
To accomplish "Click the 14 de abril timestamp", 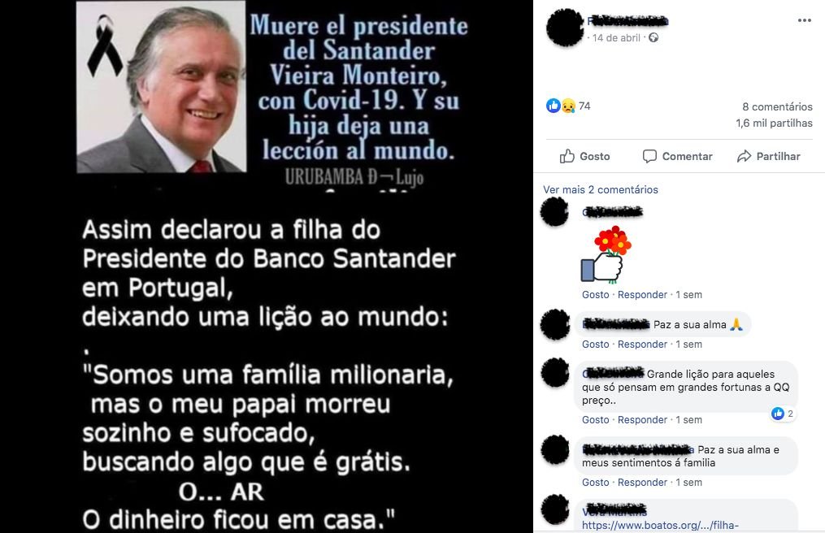I will point(616,38).
